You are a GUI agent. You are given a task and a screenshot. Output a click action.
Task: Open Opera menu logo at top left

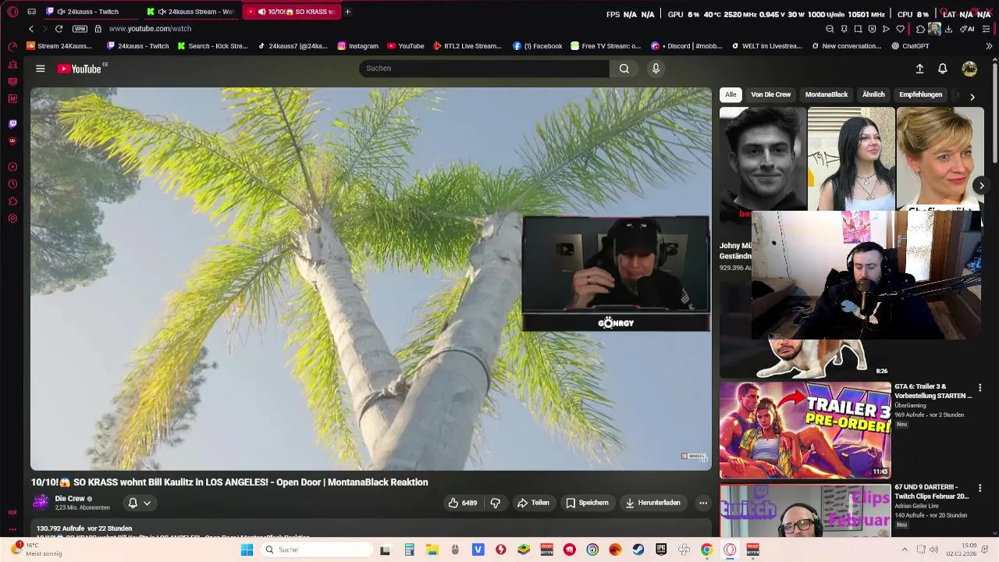click(x=12, y=12)
